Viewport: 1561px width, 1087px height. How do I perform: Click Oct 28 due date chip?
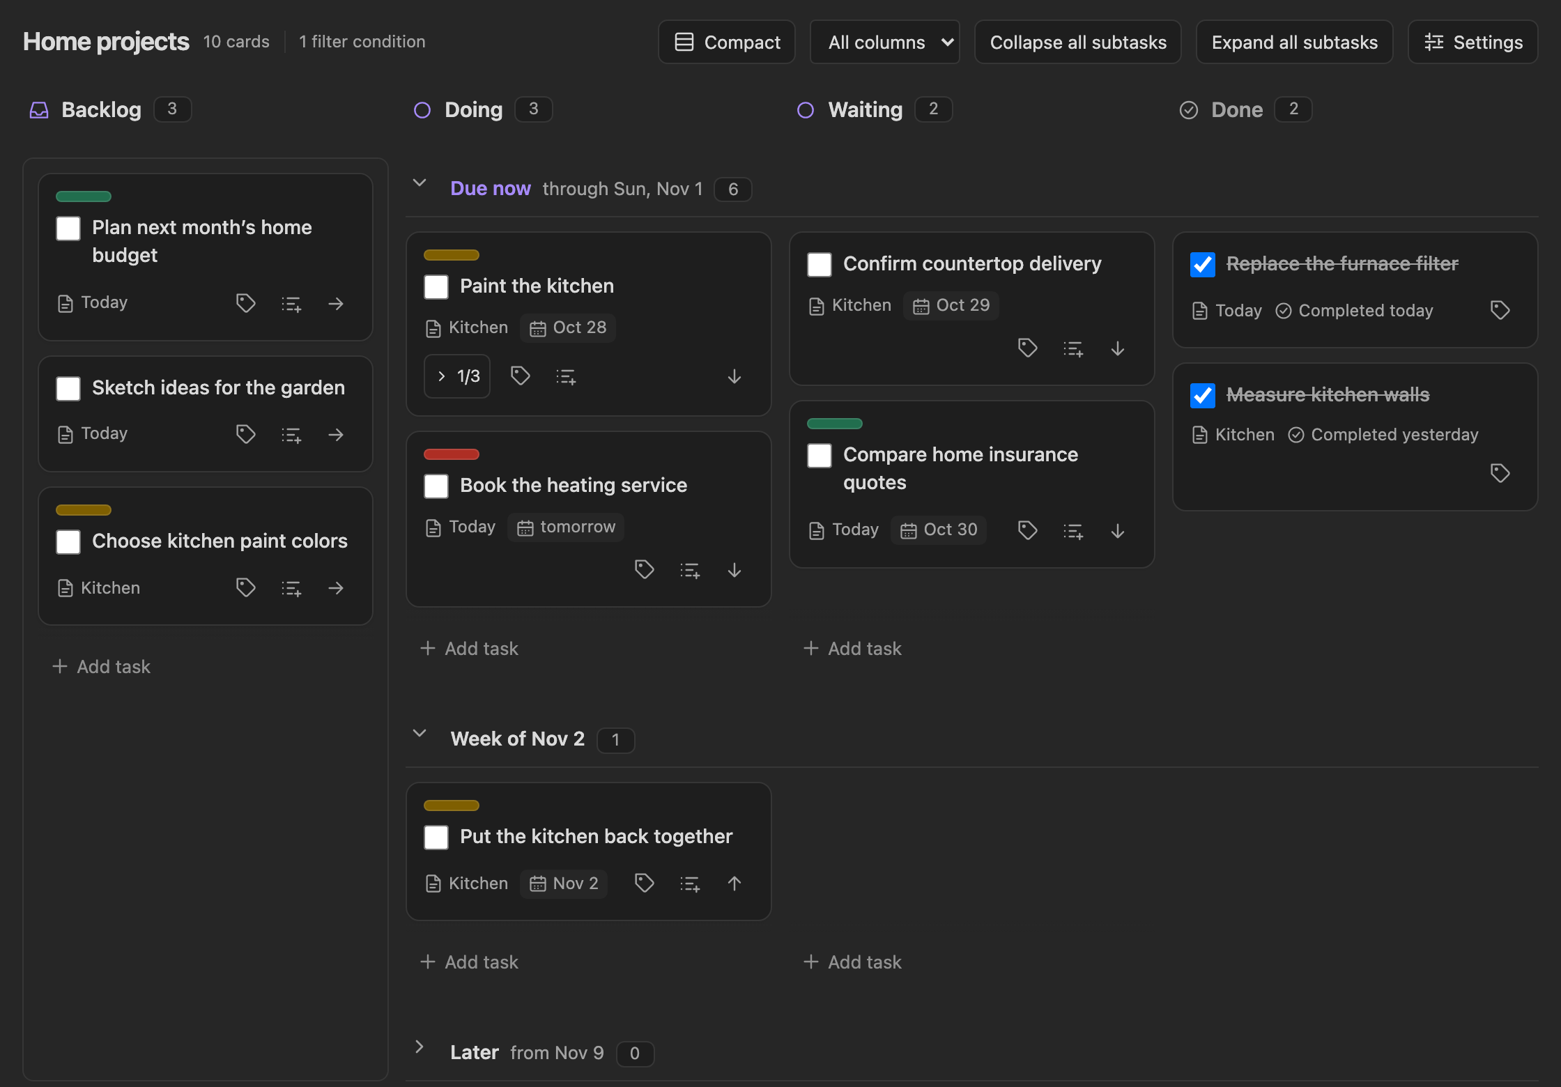[568, 327]
